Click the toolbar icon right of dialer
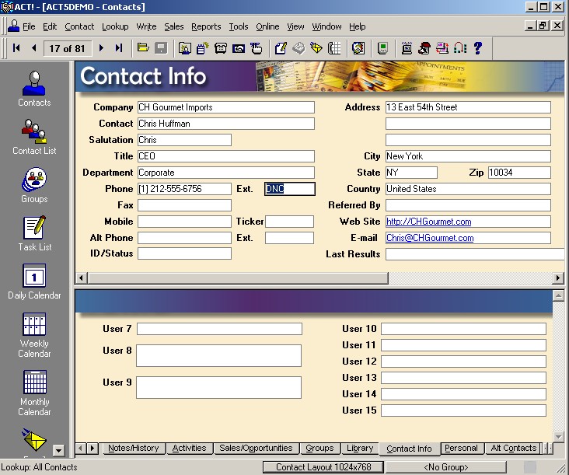Screen dimensions: 569x475 tap(358, 48)
